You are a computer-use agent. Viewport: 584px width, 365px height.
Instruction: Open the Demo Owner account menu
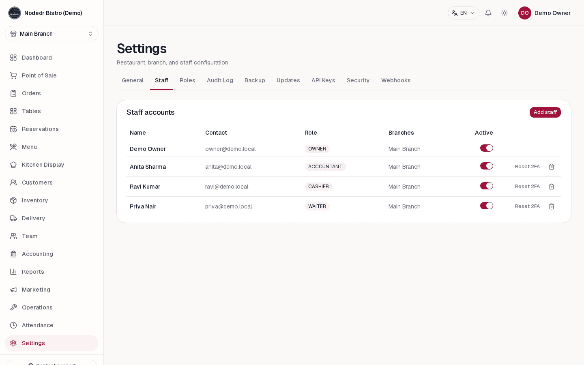(544, 13)
